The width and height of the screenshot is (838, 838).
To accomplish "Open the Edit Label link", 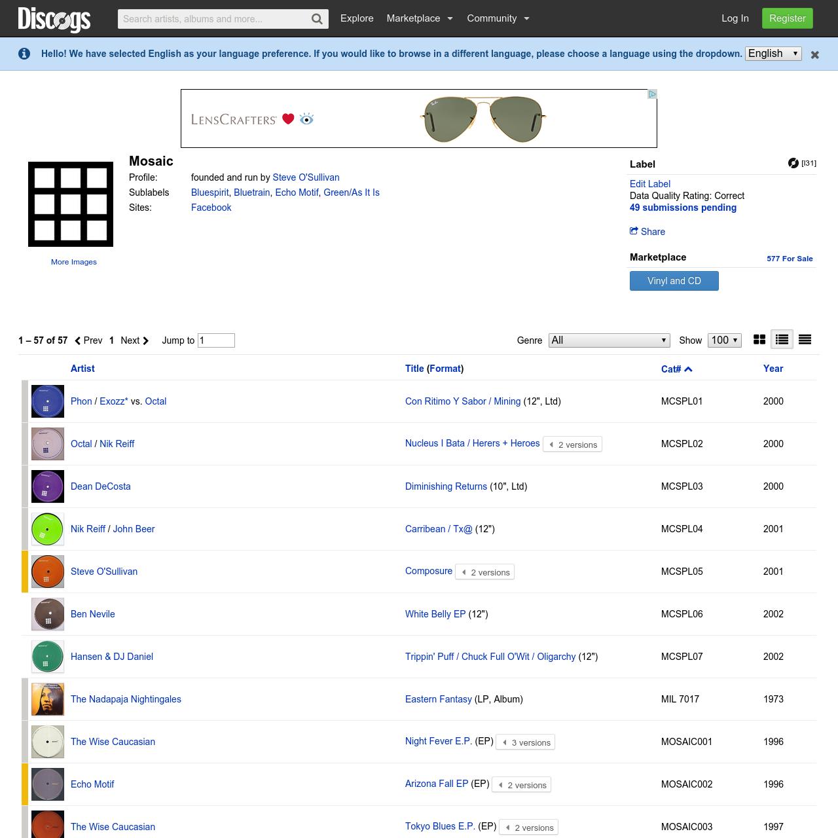I will [x=650, y=184].
